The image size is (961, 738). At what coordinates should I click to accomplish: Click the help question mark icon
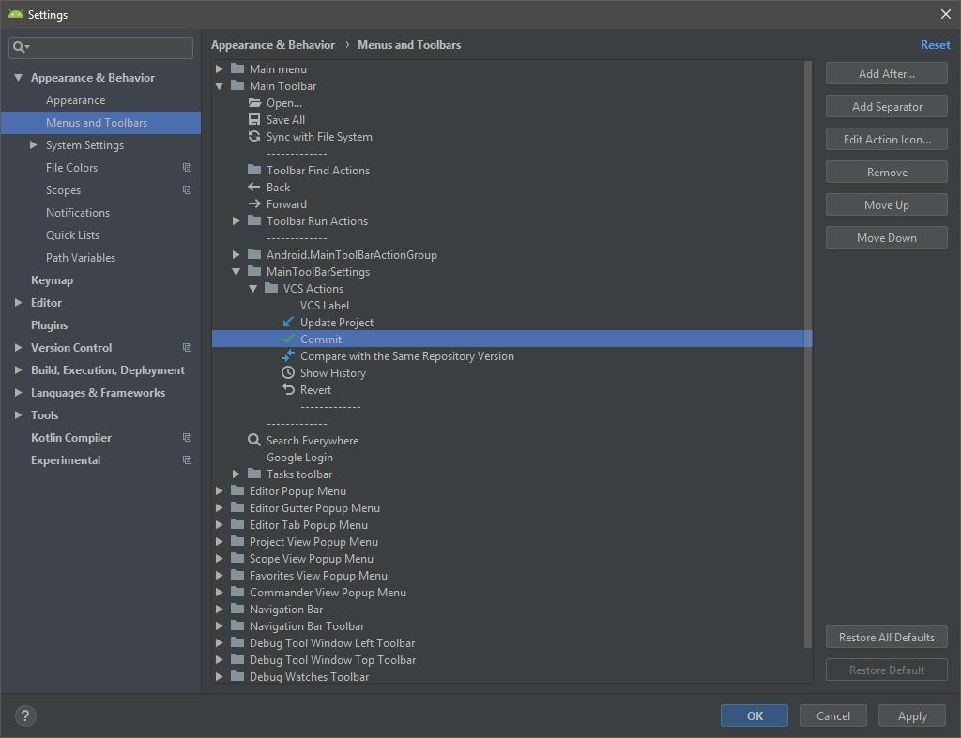[24, 715]
